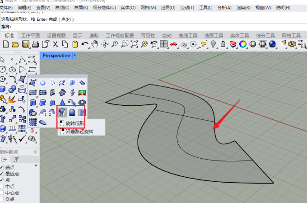Select the arrow pointer tool in left sidebar
This screenshot has width=307, height=203.
[3, 59]
